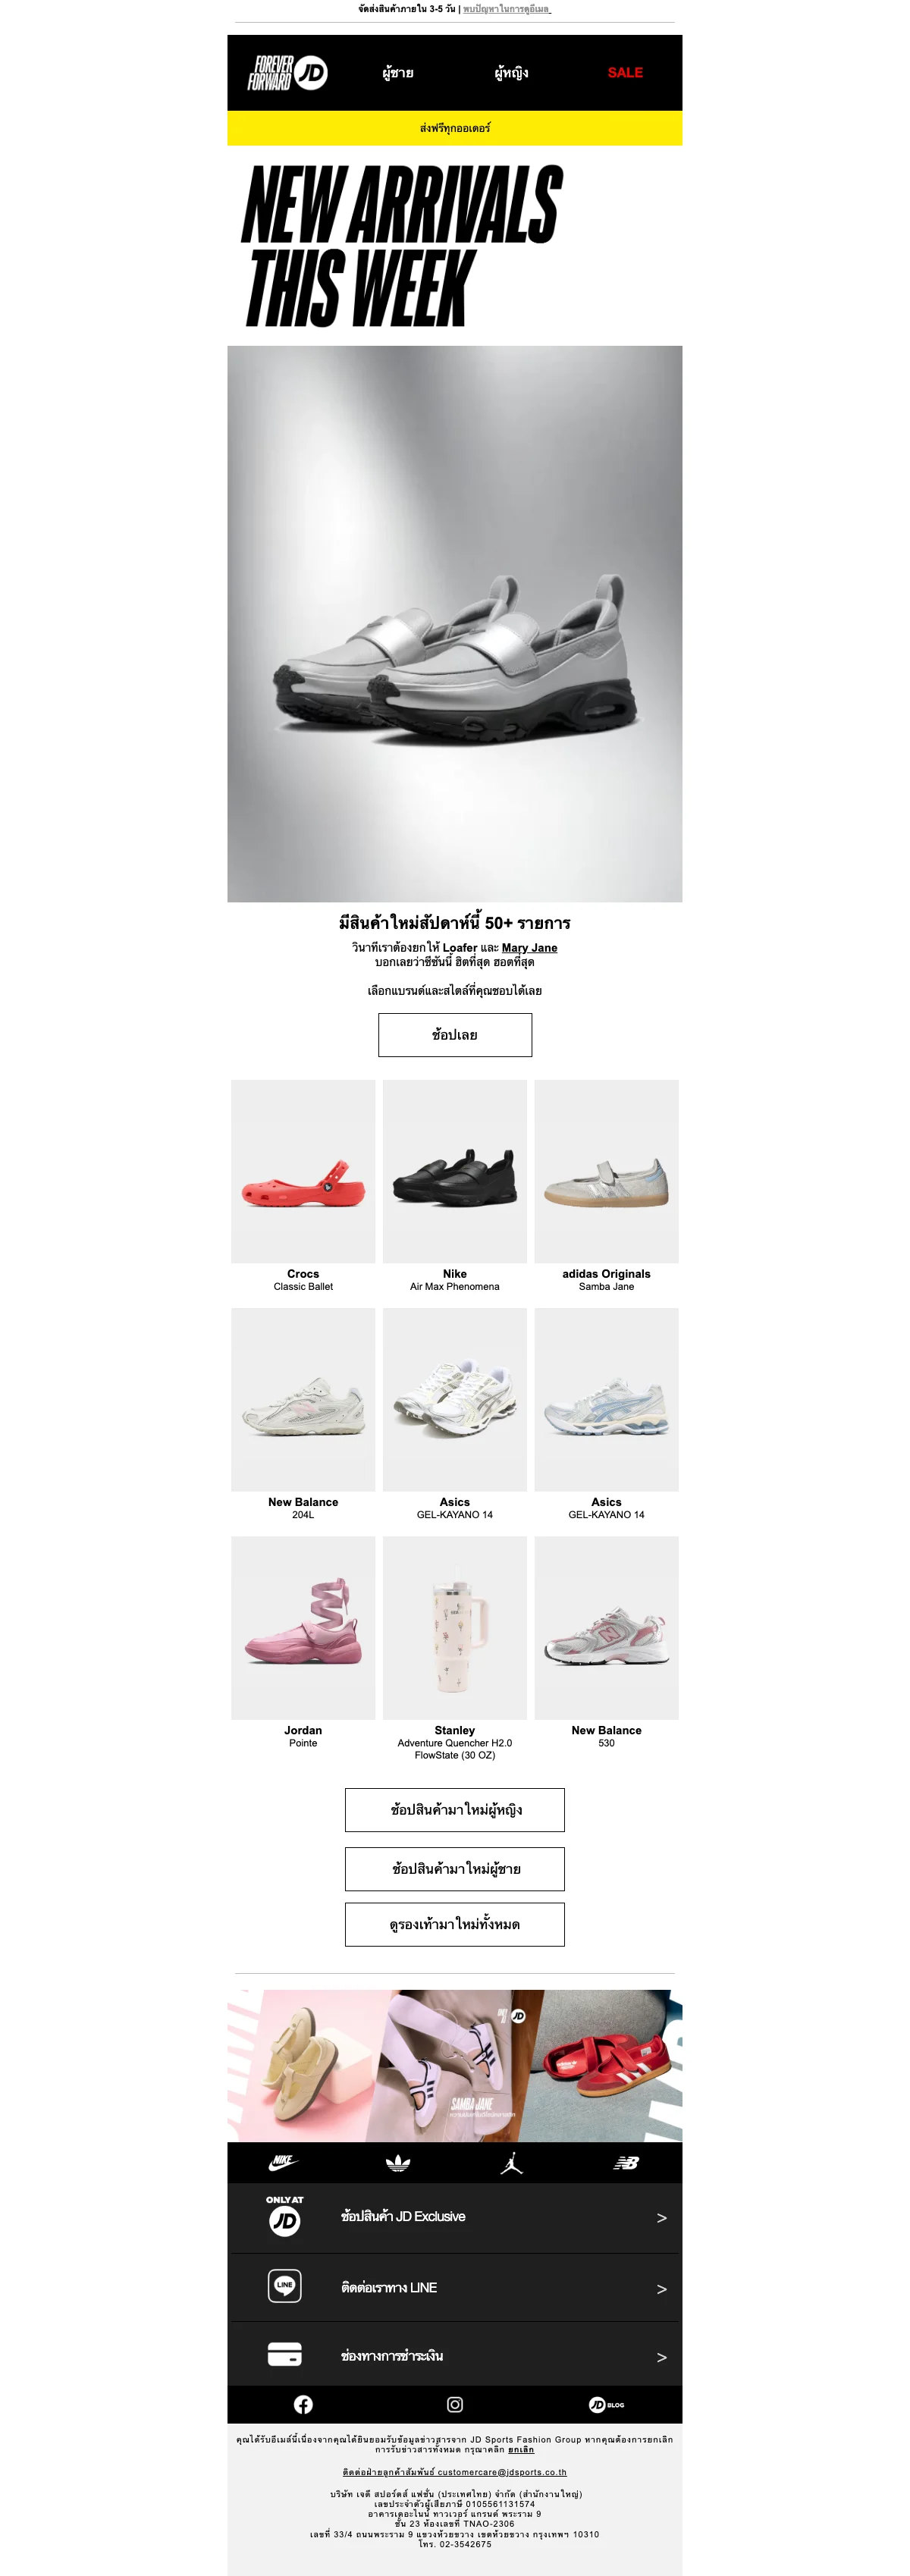Open the JD Blog icon

(x=607, y=2404)
